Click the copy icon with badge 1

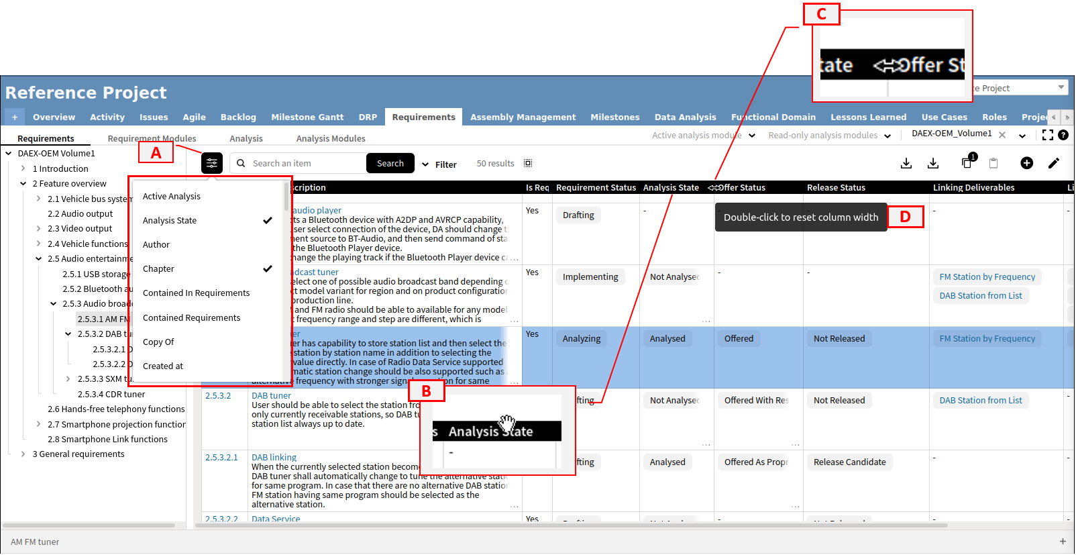click(x=967, y=162)
